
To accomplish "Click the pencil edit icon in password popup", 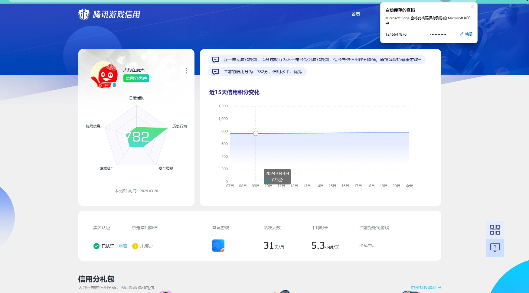I will click(462, 34).
